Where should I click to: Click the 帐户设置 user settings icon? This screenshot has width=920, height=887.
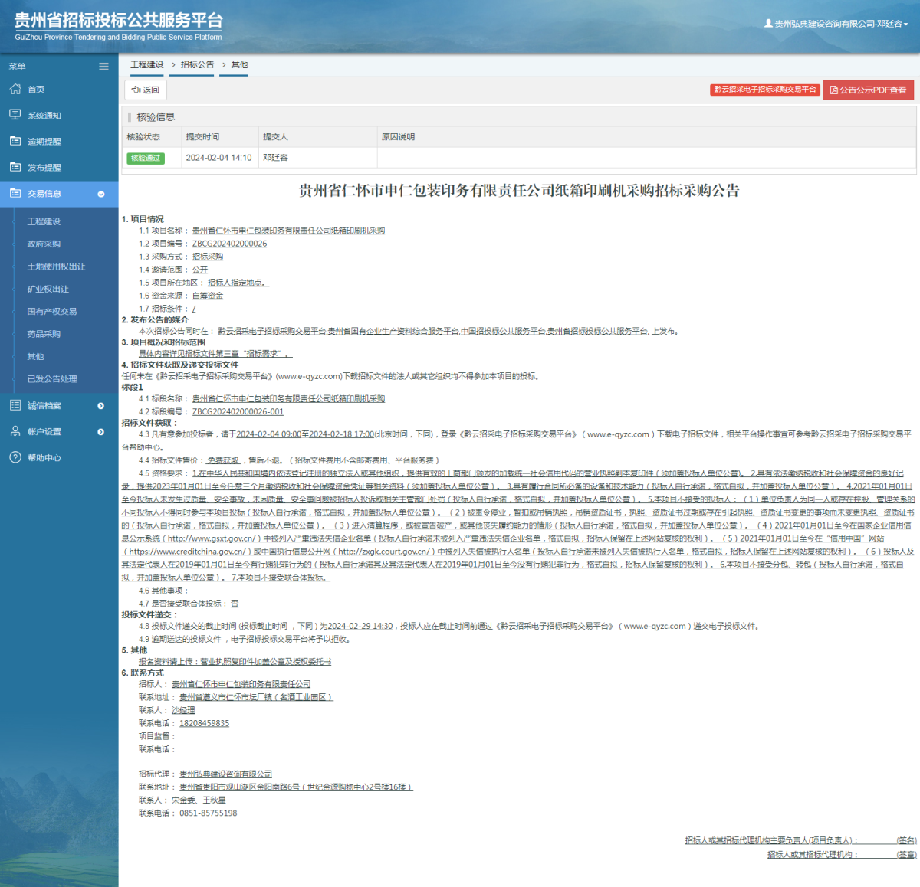coord(15,430)
